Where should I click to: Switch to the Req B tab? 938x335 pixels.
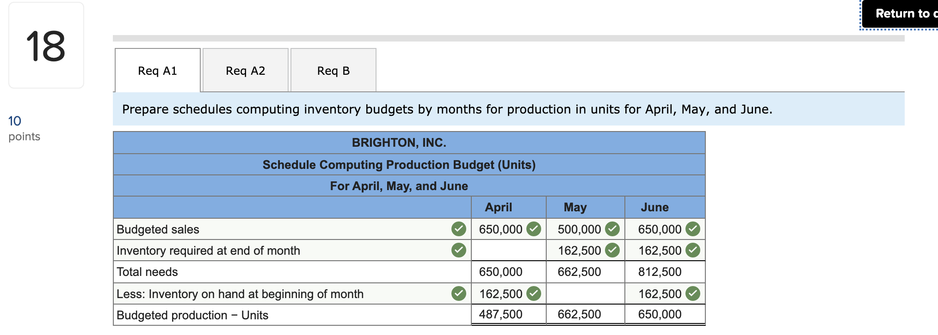coord(333,70)
